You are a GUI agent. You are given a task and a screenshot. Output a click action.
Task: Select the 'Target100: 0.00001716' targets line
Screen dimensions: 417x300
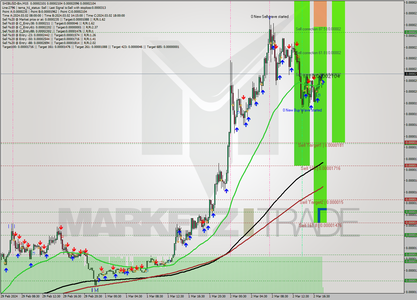(x=91, y=47)
